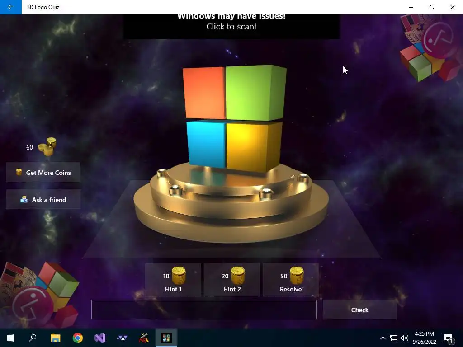Open Visual Studio from the taskbar
The height and width of the screenshot is (347, 463).
100,338
